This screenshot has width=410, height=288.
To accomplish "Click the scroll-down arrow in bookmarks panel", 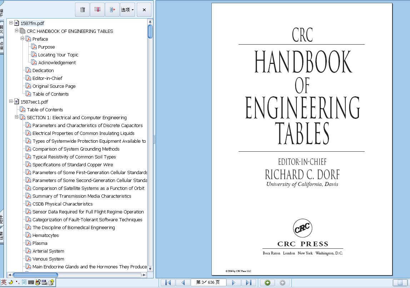I will tap(150, 268).
